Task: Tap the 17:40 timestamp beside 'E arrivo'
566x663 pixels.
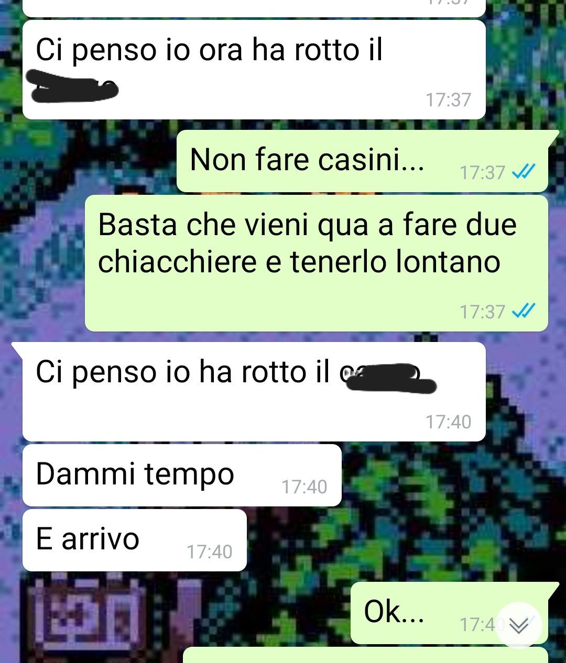Action: 209,551
